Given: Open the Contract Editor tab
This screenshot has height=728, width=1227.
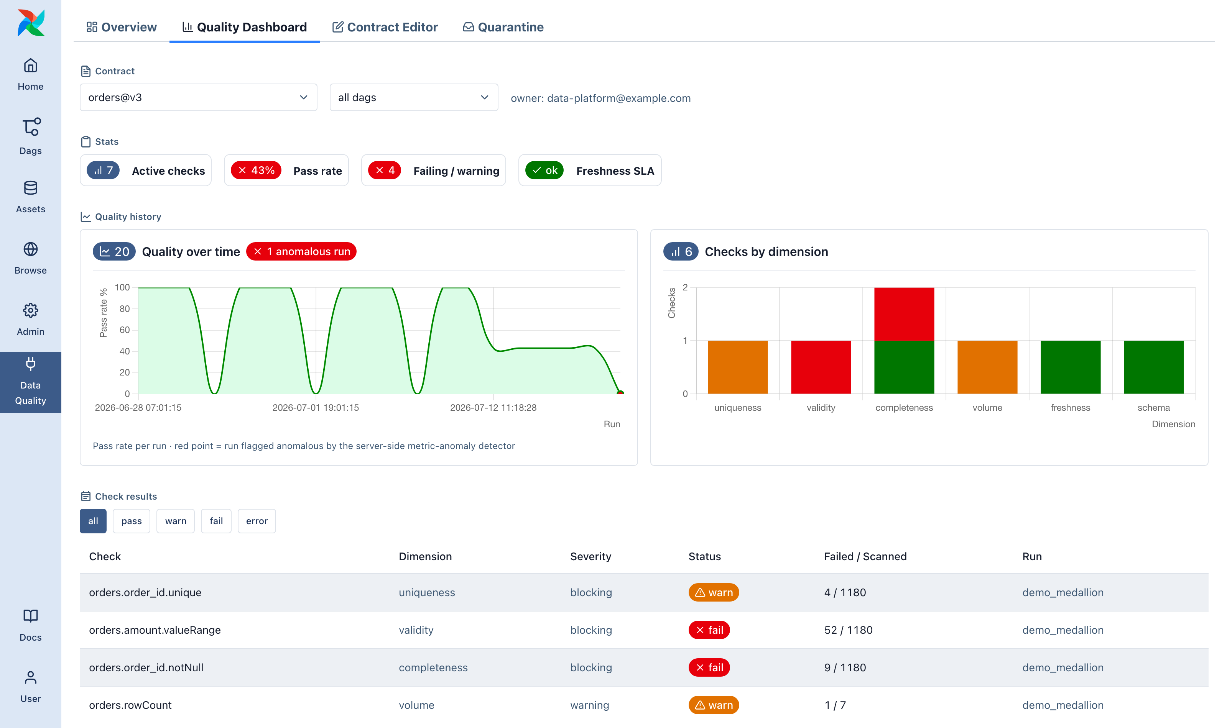Looking at the screenshot, I should (x=385, y=27).
